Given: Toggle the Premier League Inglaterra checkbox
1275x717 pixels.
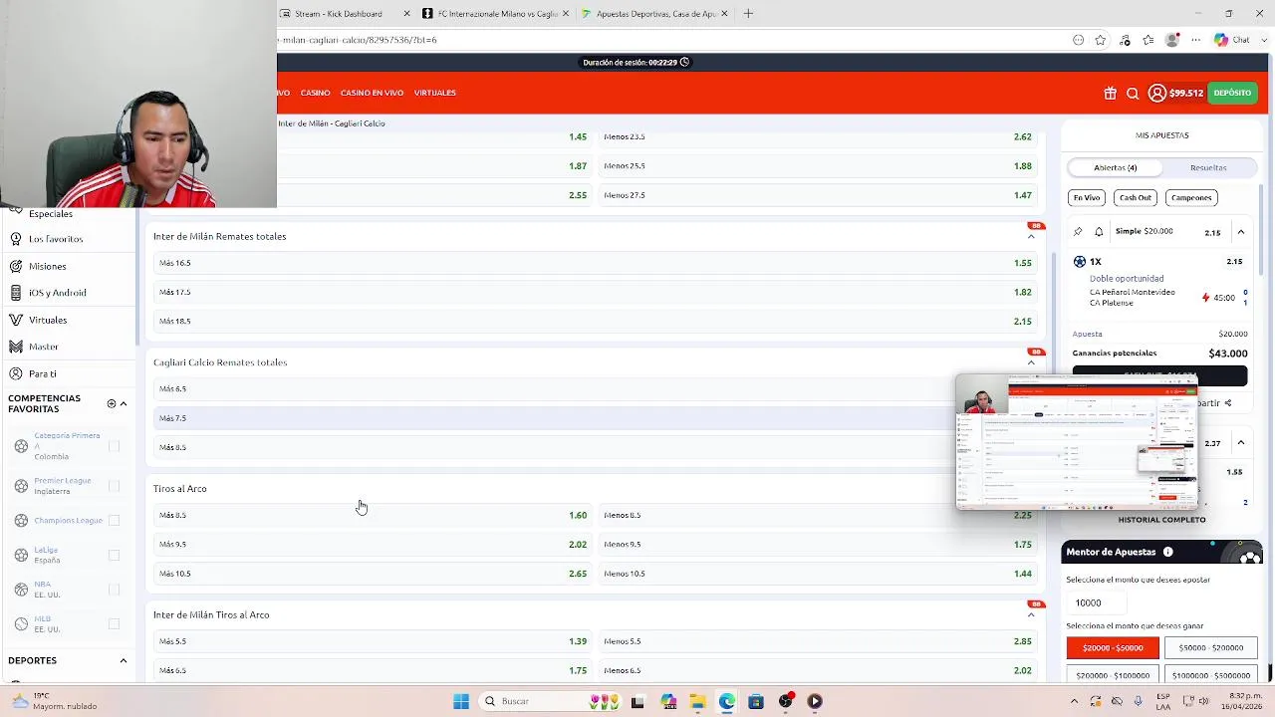Looking at the screenshot, I should click(114, 486).
